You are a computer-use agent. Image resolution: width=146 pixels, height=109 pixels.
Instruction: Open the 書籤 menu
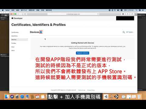[38, 10]
